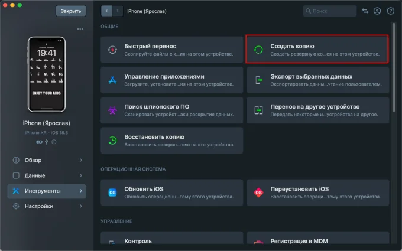Go back with the left arrow button
The image size is (402, 251).
106,11
